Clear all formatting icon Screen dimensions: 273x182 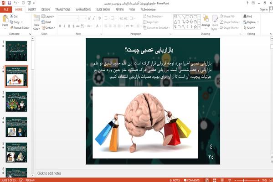100,18
